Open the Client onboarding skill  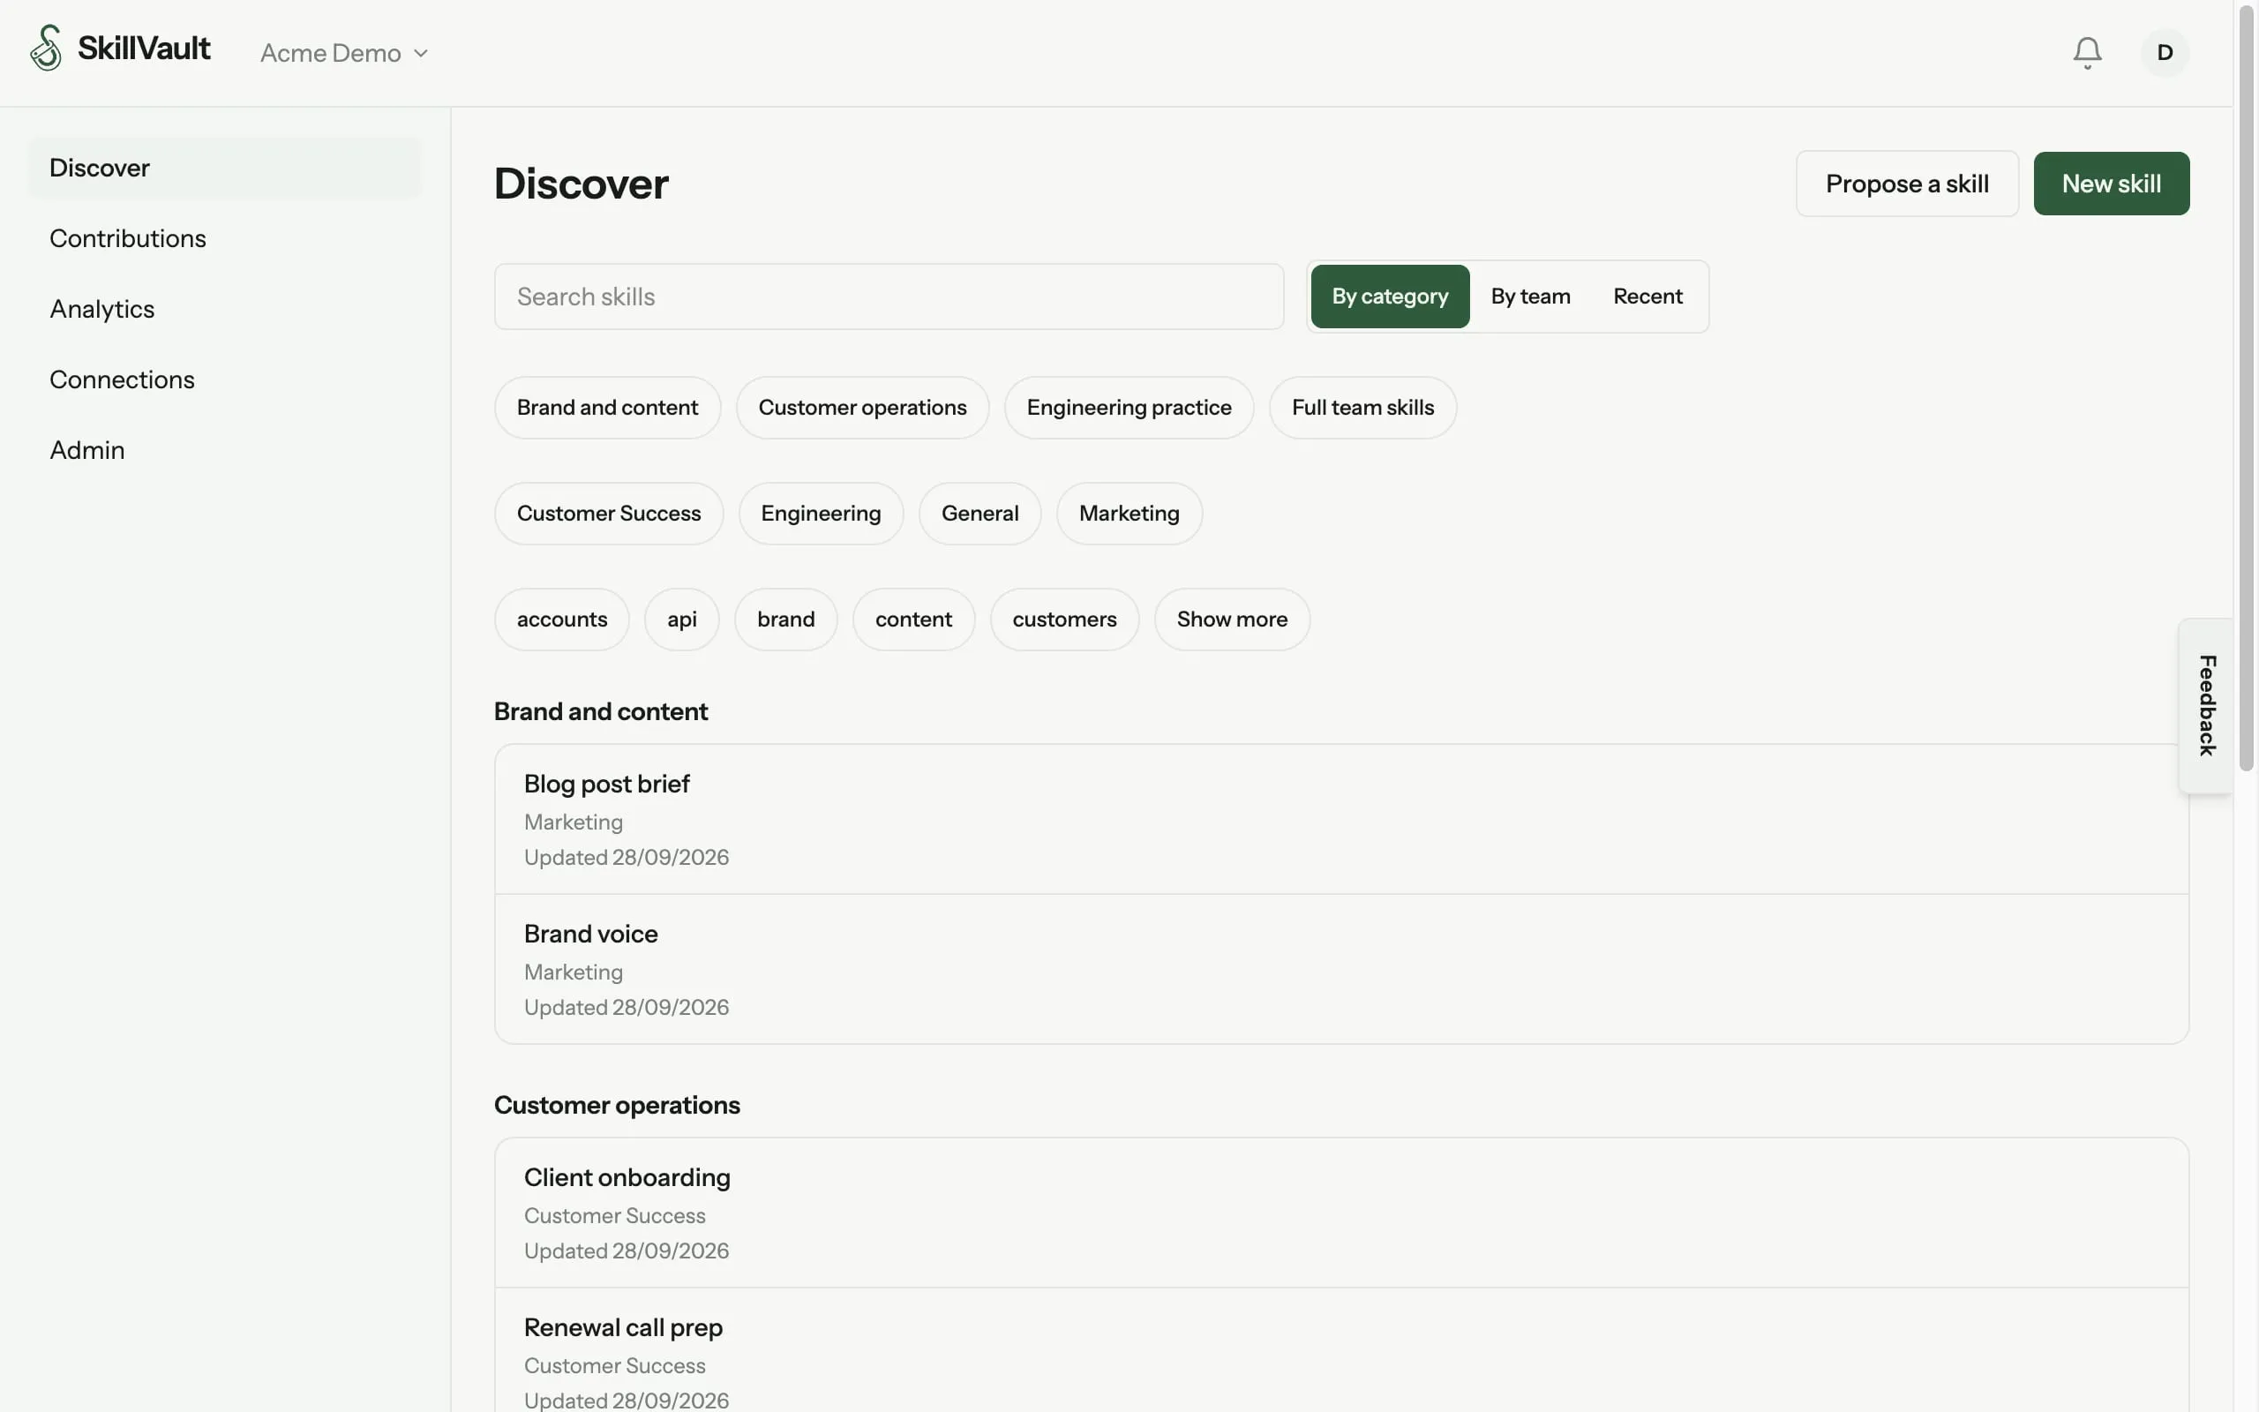(1341, 1213)
